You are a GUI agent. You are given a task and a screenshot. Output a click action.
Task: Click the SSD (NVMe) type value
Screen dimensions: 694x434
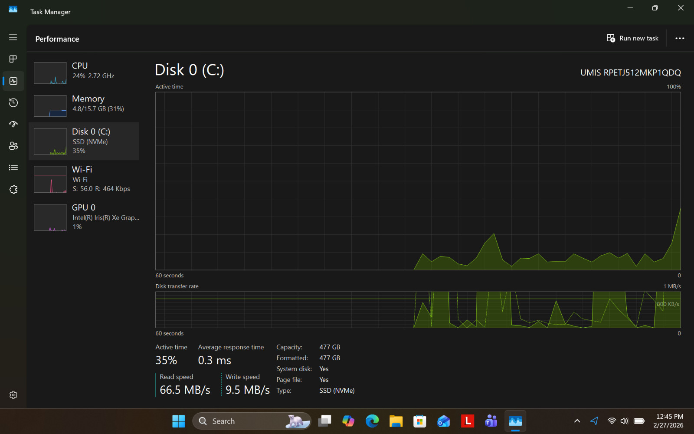(337, 391)
